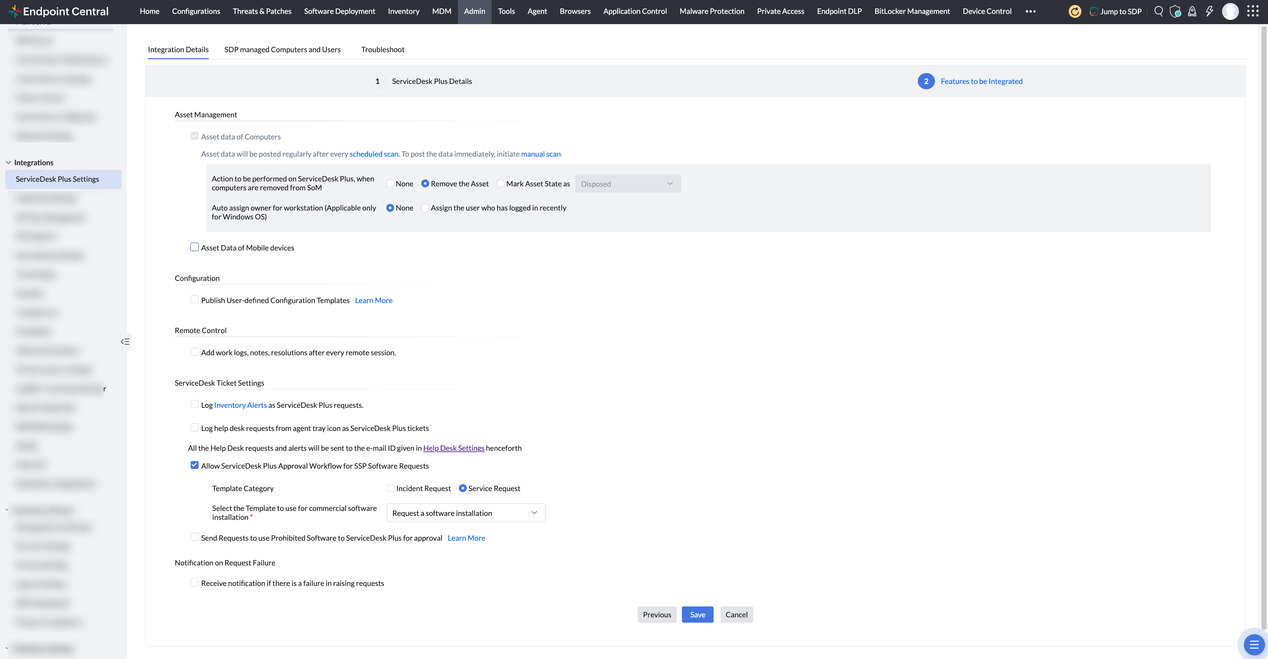
Task: Choose Incident Request template category
Action: 390,488
